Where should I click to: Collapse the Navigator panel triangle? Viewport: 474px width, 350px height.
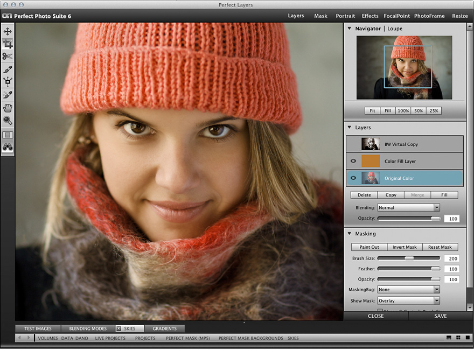350,29
